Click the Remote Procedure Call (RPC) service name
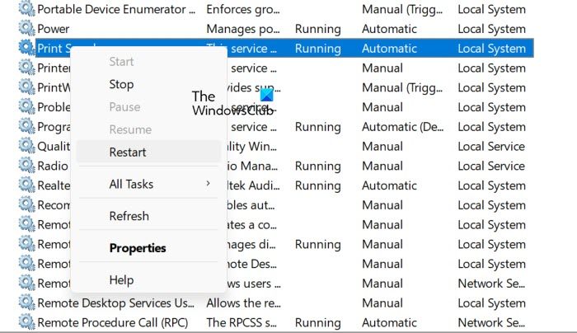The image size is (577, 333). (x=113, y=323)
